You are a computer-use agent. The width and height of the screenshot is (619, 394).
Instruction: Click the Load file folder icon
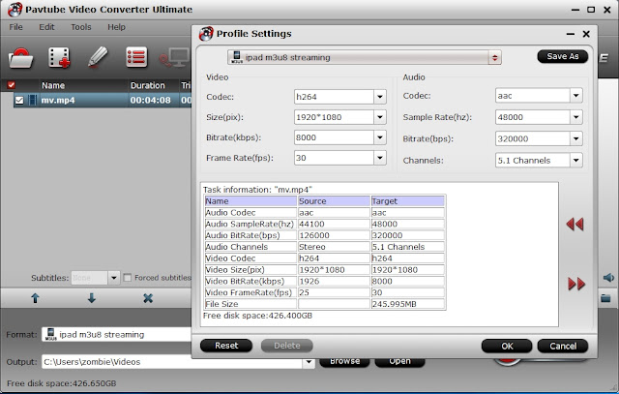(x=20, y=58)
